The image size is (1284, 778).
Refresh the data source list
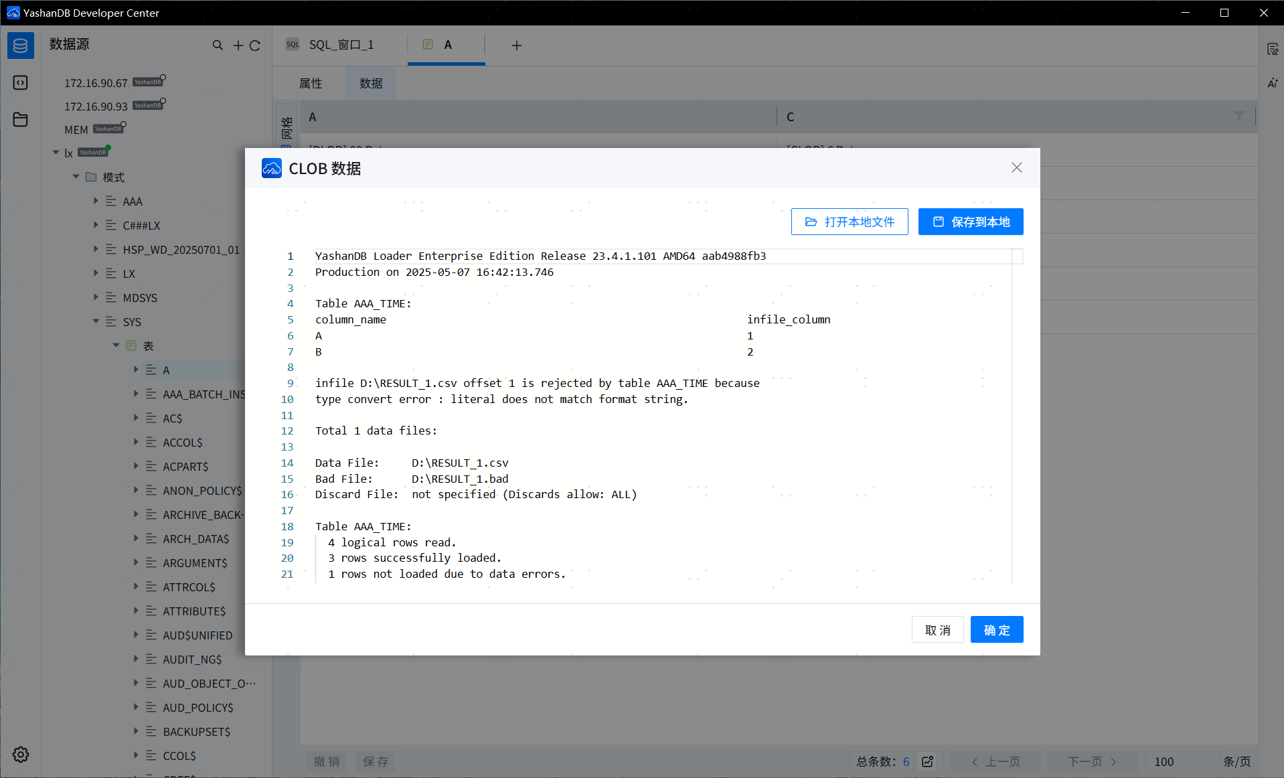click(255, 46)
